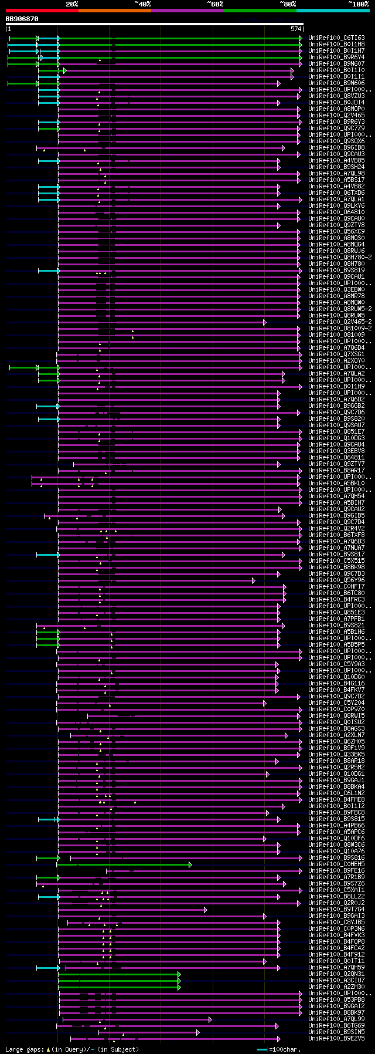This screenshot has width=375, height=1054.
Task: Open hit UniRef100_Q851E7
Action: click(x=336, y=432)
